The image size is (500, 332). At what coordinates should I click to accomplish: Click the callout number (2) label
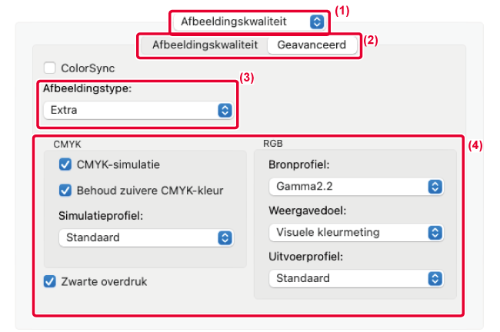pos(371,41)
